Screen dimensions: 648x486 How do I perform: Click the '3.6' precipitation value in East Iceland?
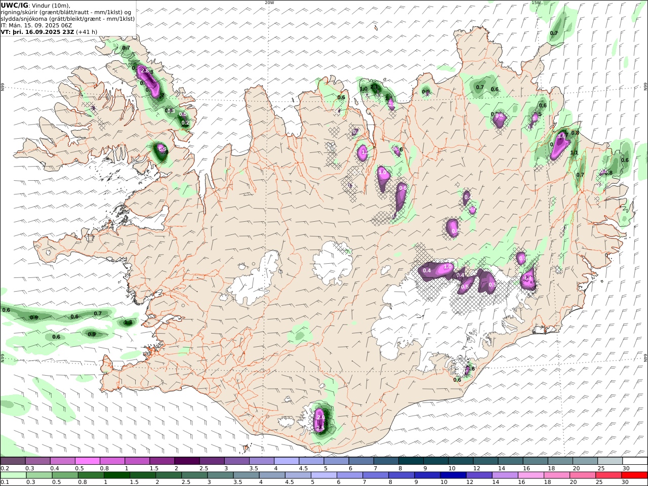click(x=561, y=136)
